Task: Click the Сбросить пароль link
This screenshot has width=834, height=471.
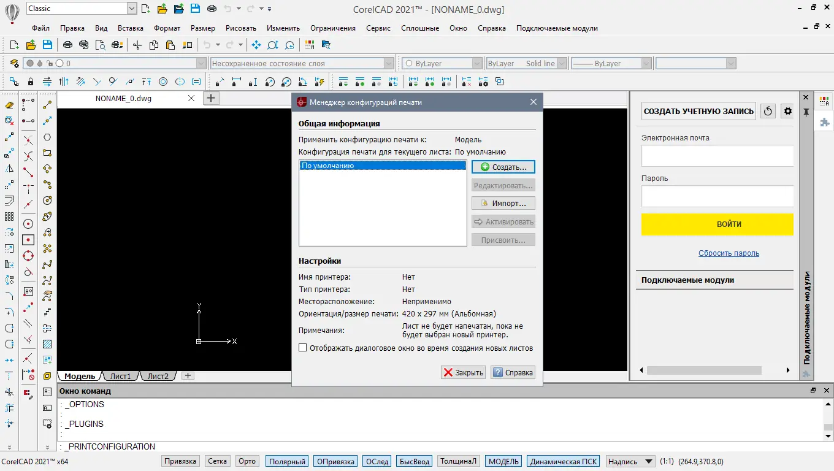Action: [729, 253]
